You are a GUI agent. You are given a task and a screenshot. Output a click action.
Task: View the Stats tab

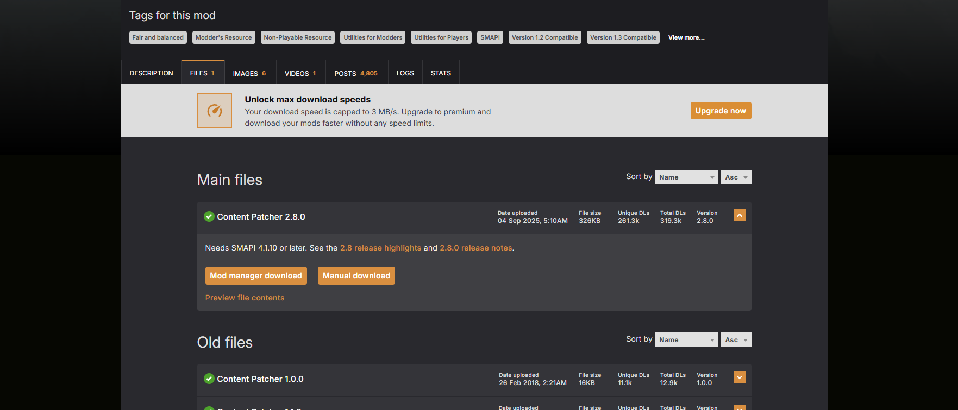[441, 73]
